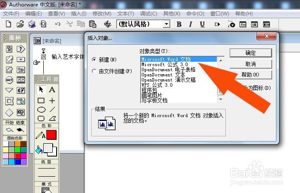Select the Digital Movie filmstrip icon
The width and height of the screenshot is (300, 193).
point(21,80)
